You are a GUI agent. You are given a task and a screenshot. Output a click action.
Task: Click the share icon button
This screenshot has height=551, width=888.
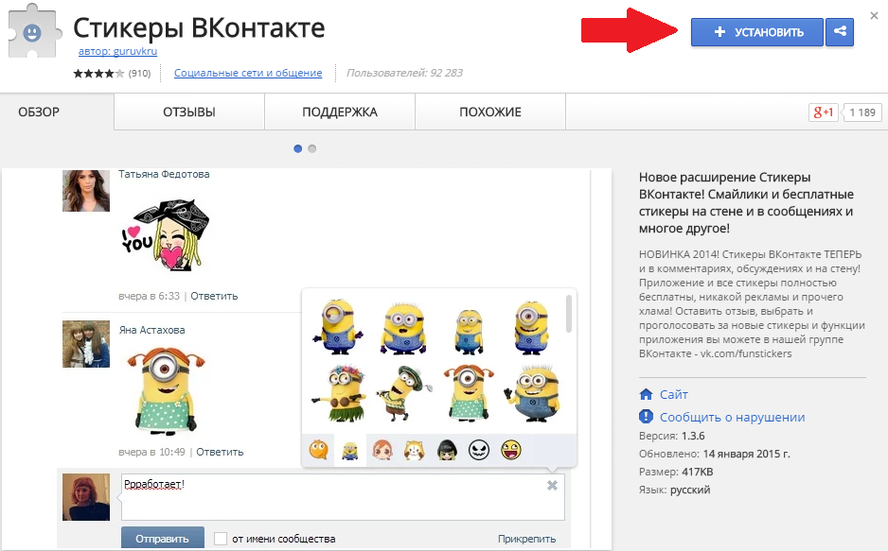(x=840, y=31)
